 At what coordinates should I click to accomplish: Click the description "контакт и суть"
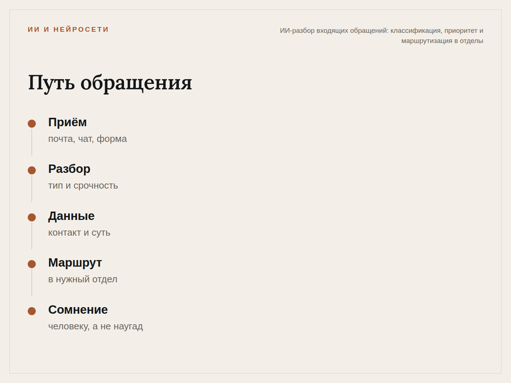coord(79,233)
